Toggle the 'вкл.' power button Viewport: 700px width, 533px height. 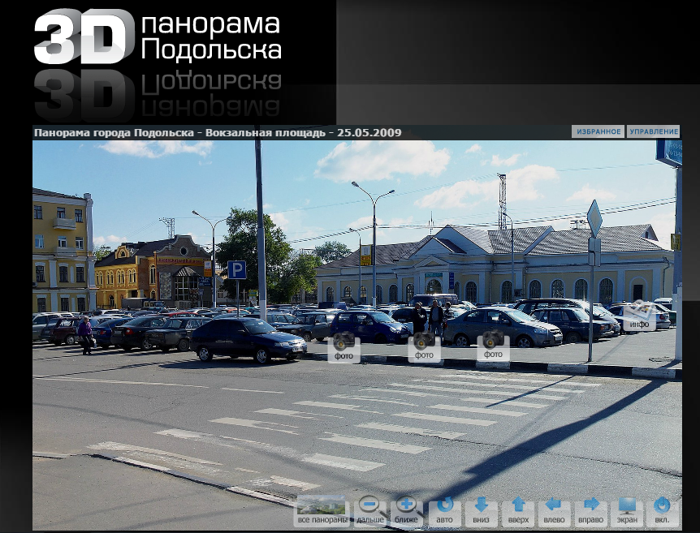(x=662, y=509)
